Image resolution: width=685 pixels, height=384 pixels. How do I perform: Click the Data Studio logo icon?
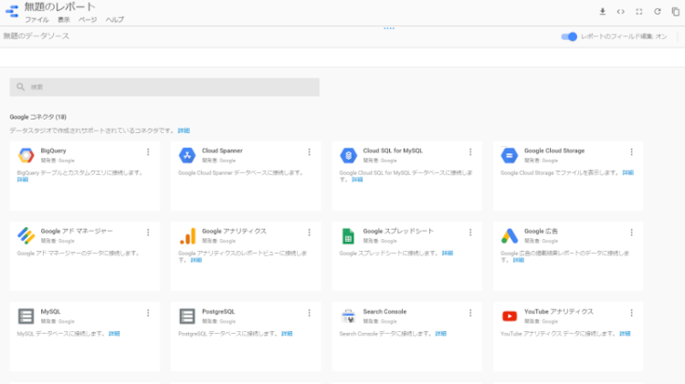(12, 11)
